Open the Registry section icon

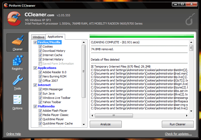[x=17, y=62]
